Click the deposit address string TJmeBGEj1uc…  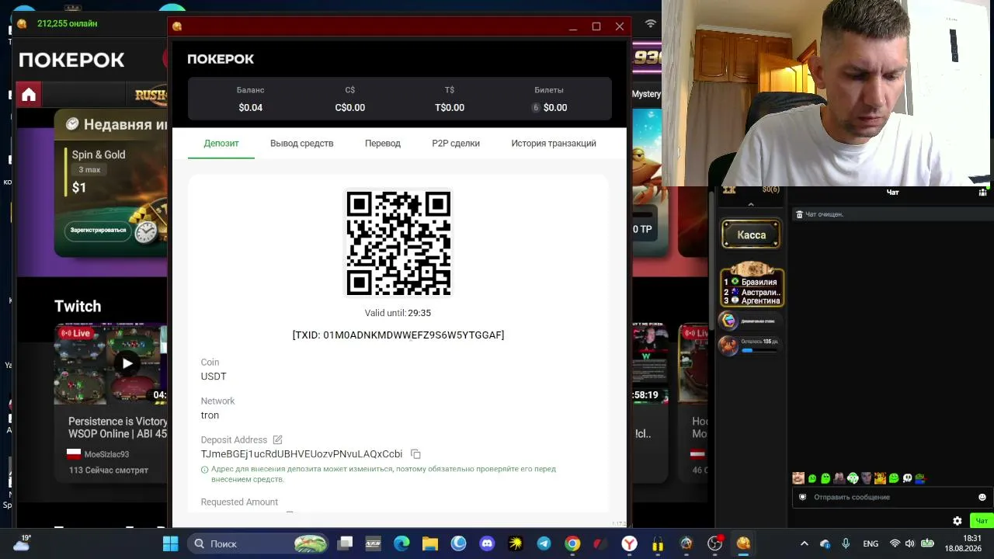click(301, 454)
